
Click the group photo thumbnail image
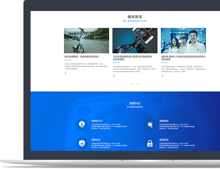184,40
